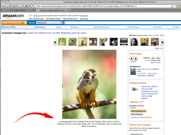This screenshot has height=135, width=181.
Task: Sort images by Most recently added
Action: pos(156,35)
